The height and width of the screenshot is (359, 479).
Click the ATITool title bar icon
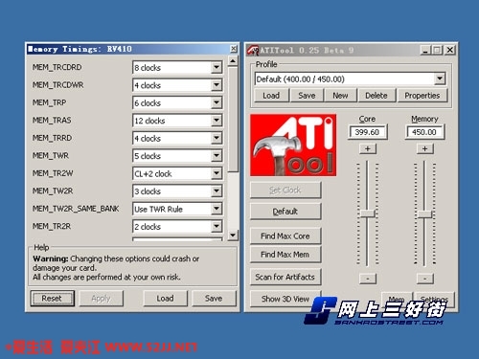253,50
